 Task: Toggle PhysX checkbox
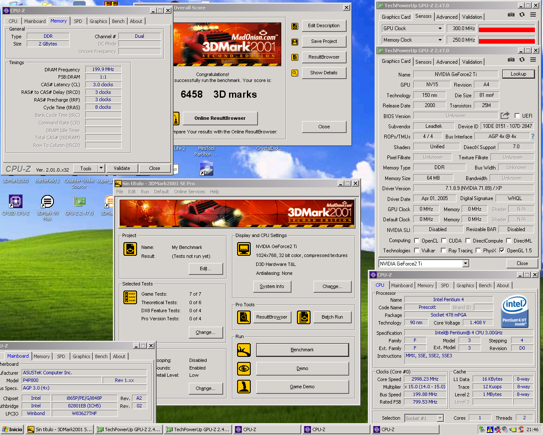pos(478,250)
